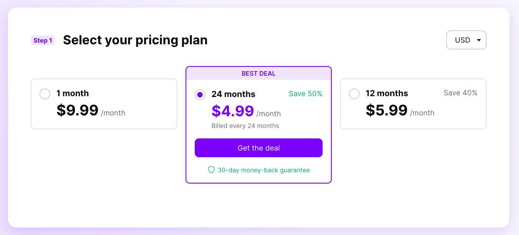Screen dimensions: 519x235
Task: Click the 1 month plan title
Action: (x=73, y=93)
